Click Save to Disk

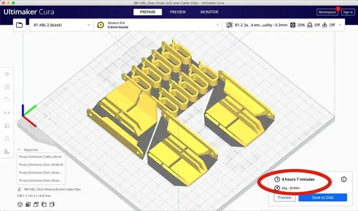[323, 198]
